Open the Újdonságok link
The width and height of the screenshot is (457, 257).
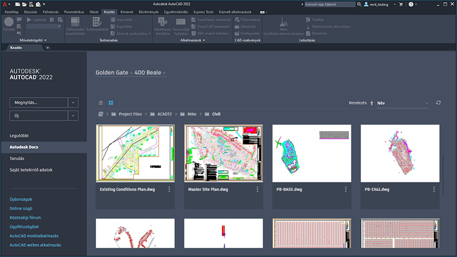[21, 199]
